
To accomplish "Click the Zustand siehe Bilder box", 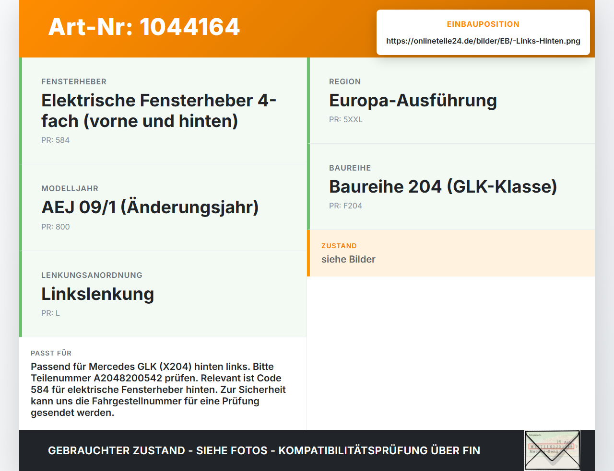I will pos(451,253).
